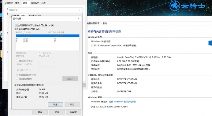
Task: Click the computer name DESKTOP-COGDN8L value
Action: [127, 79]
